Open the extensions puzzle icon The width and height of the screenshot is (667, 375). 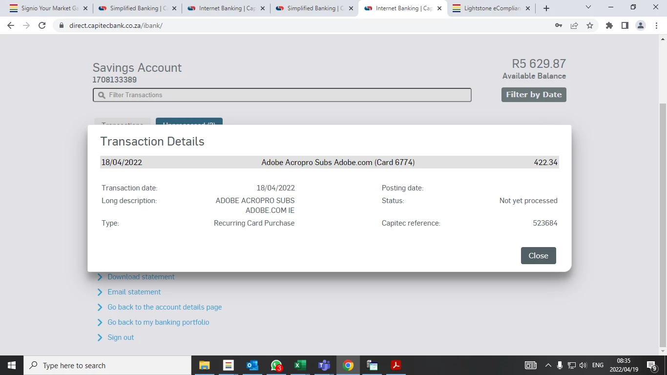[x=609, y=25]
